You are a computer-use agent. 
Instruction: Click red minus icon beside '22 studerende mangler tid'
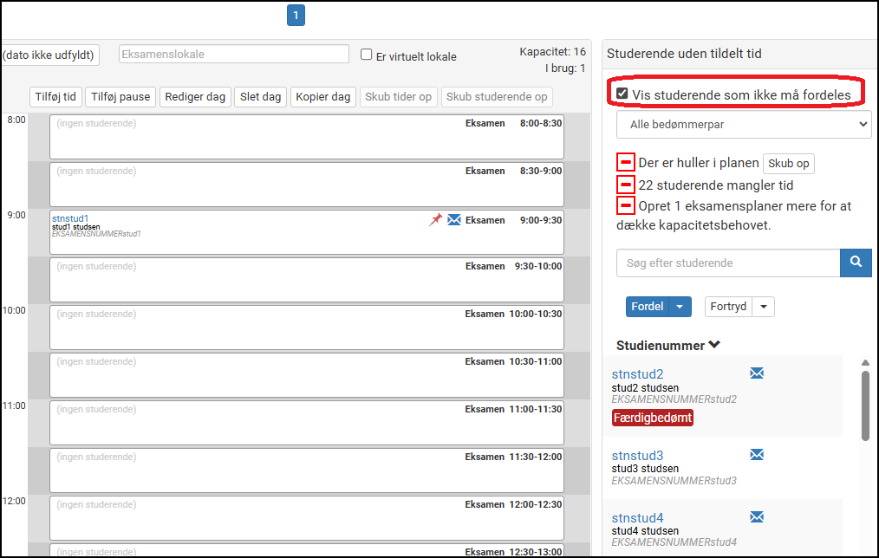[x=625, y=185]
